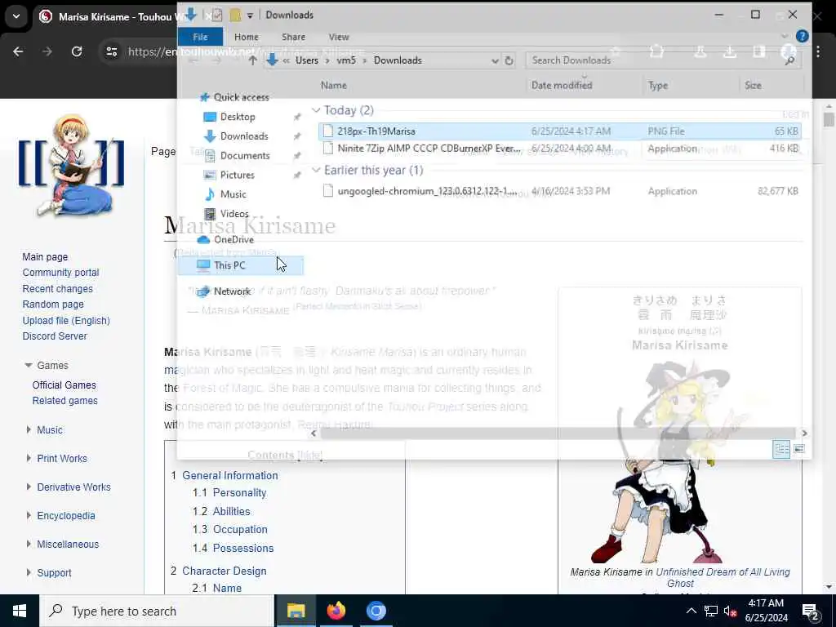Screen dimensions: 836x627
Task: Expand the Print Works sidebar section
Action: coord(29,459)
